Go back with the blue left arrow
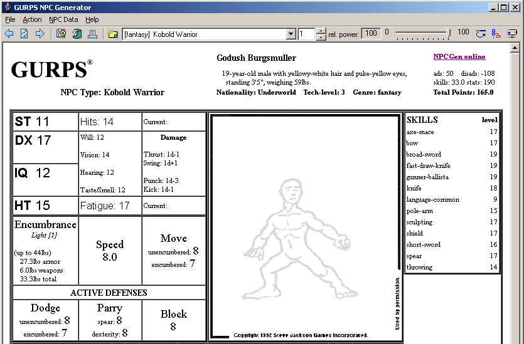 [x=9, y=34]
